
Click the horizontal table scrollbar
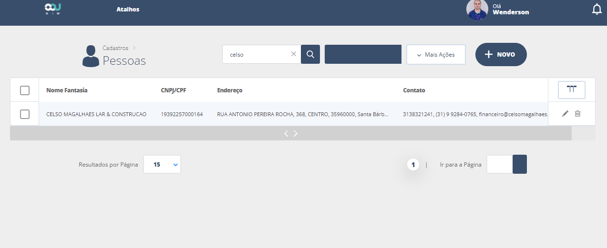click(x=291, y=133)
